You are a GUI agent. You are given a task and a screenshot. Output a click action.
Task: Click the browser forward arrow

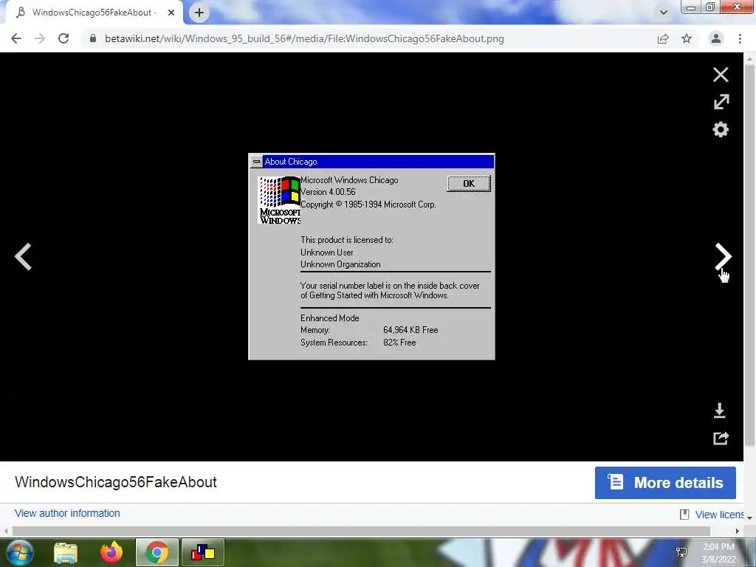40,38
